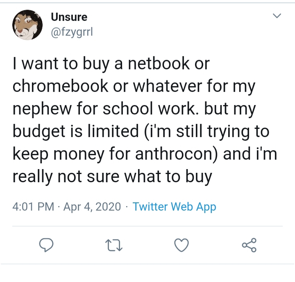295x282 pixels.
Task: Open the profile via display name Unsure
Action: 69,17
